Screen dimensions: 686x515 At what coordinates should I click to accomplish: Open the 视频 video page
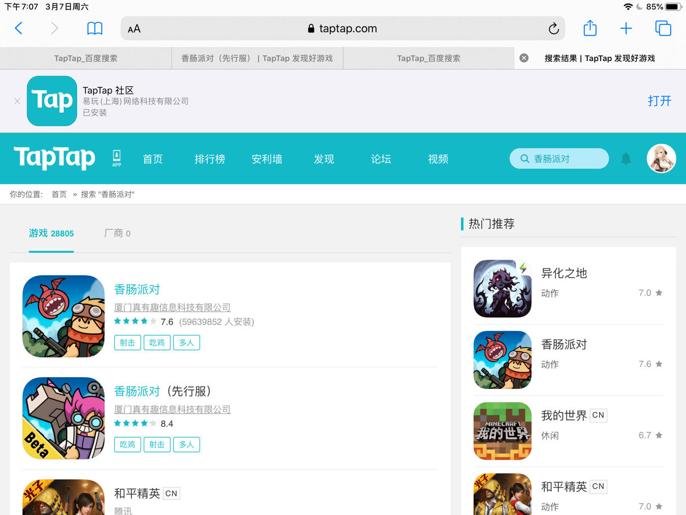tap(438, 159)
